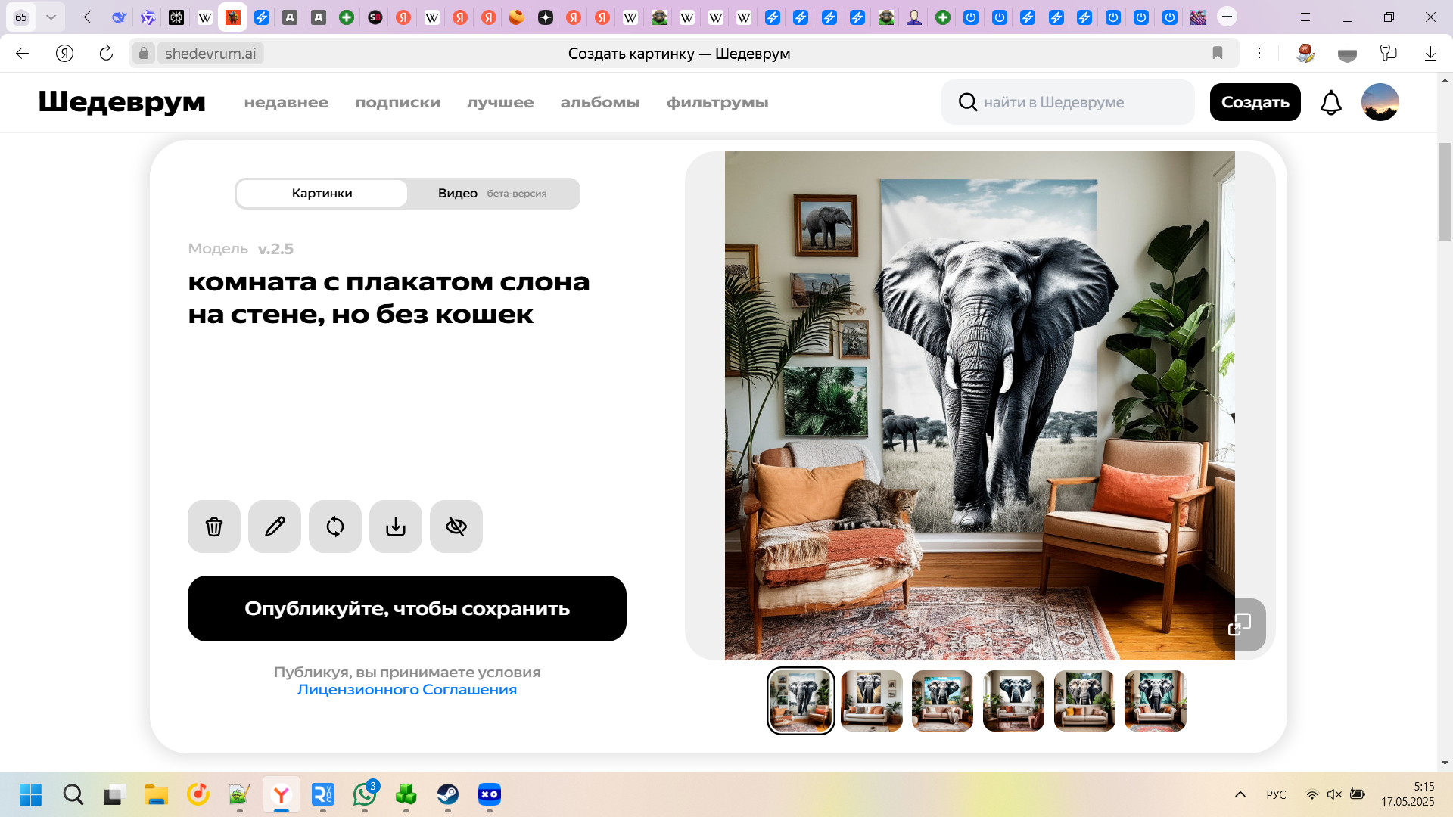Open the browser downloads icon

[1430, 53]
